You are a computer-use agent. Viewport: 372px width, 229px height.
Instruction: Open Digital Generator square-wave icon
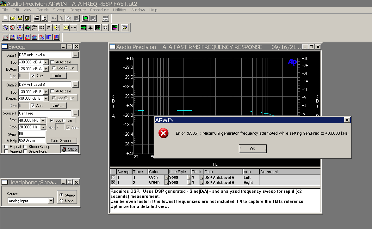[20, 28]
